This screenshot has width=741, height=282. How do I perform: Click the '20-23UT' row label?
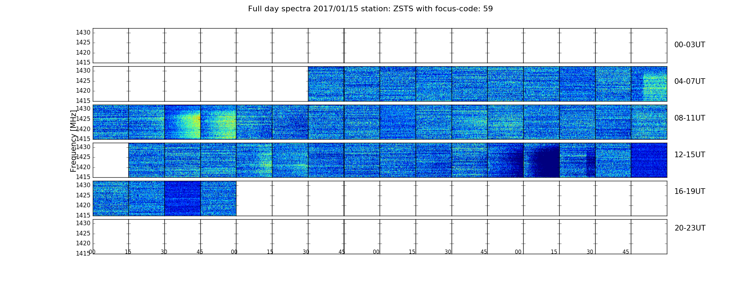coord(690,228)
